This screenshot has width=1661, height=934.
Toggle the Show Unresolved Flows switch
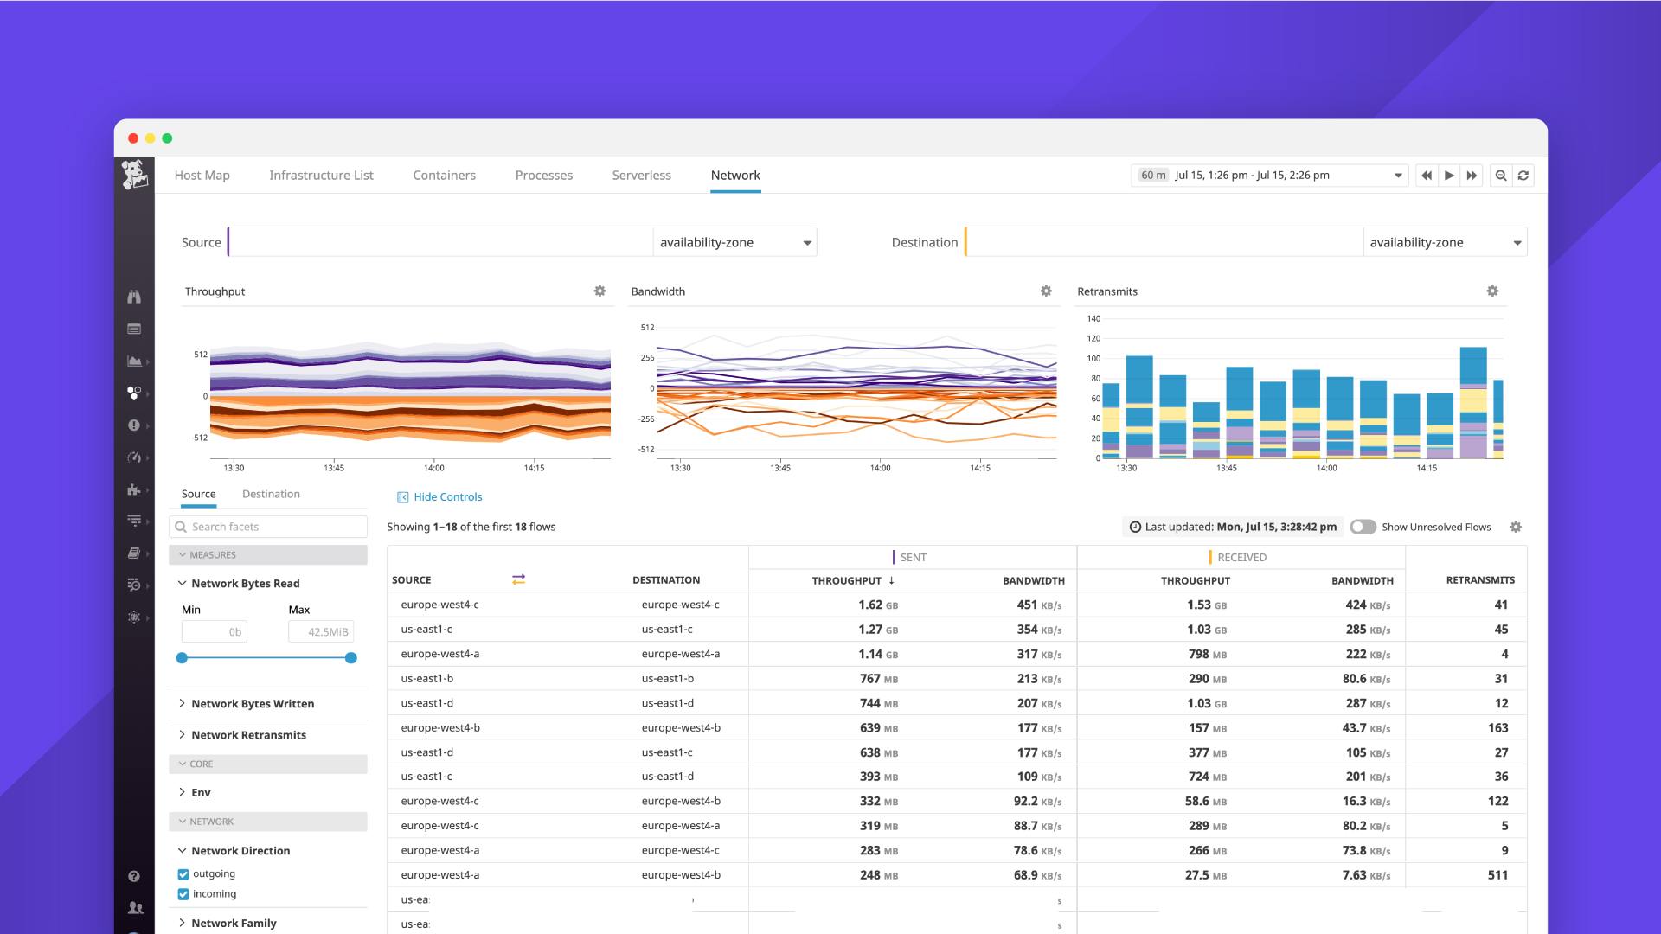point(1363,526)
